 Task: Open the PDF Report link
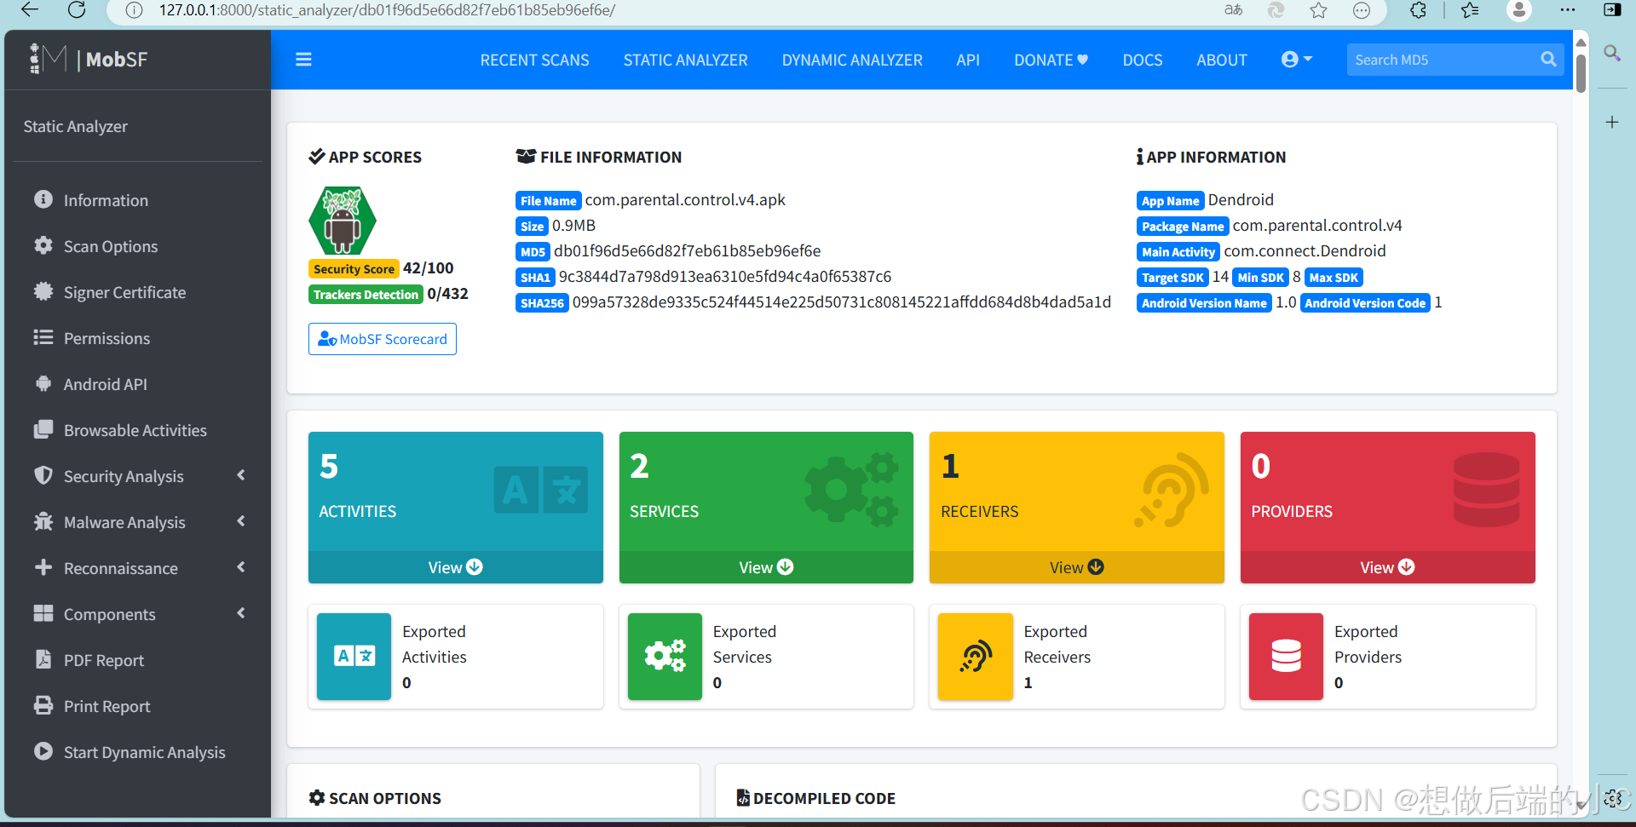click(x=103, y=660)
